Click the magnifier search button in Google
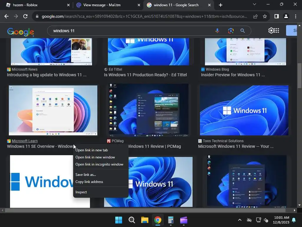 [242, 31]
